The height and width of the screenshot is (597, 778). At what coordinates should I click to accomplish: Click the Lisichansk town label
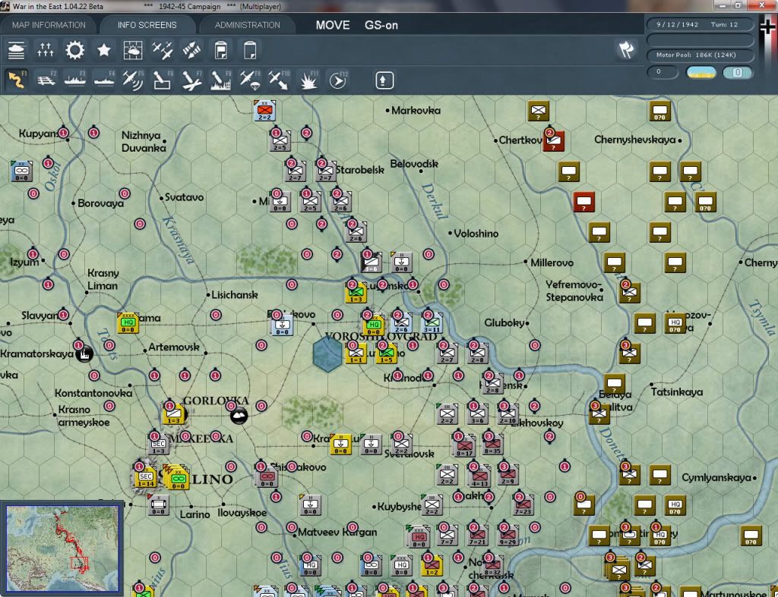point(235,295)
